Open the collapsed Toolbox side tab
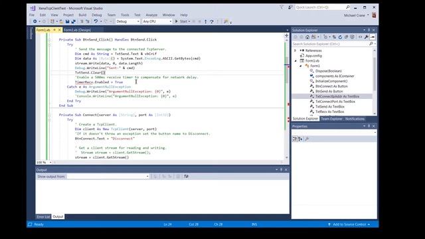 point(31,33)
